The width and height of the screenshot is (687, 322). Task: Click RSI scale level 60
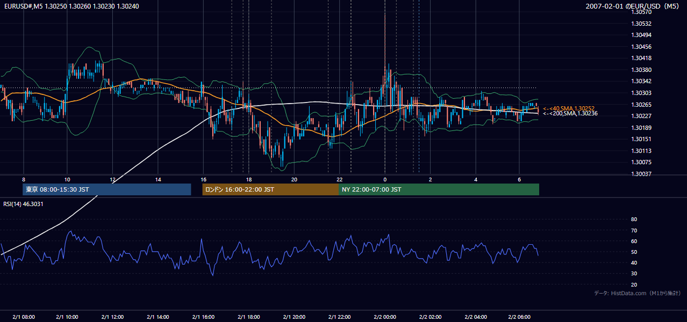point(634,241)
